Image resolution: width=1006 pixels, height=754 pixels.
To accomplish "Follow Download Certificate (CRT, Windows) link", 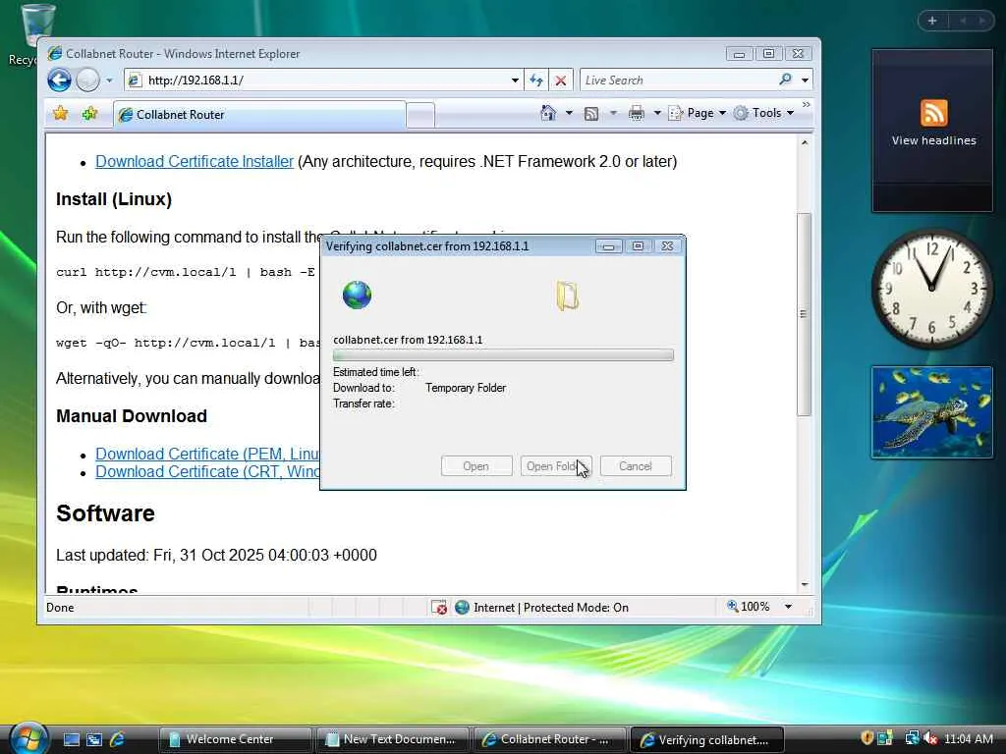I will pos(207,472).
